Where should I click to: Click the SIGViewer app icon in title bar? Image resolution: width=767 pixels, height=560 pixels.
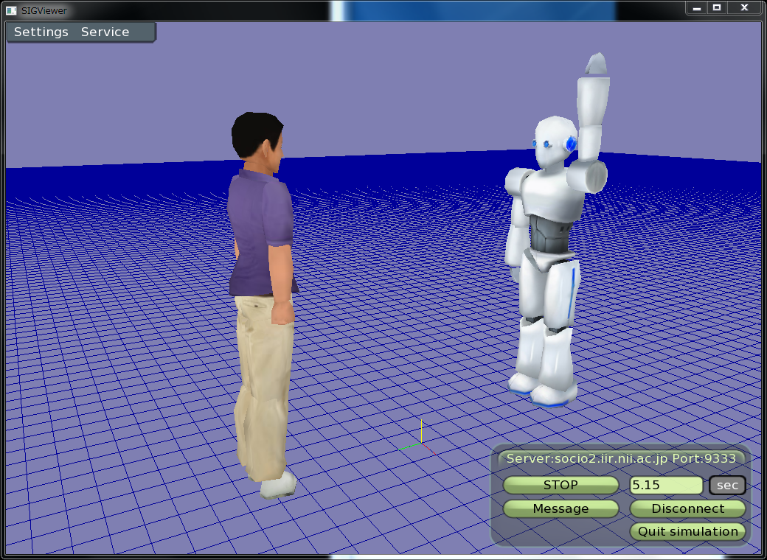(11, 10)
